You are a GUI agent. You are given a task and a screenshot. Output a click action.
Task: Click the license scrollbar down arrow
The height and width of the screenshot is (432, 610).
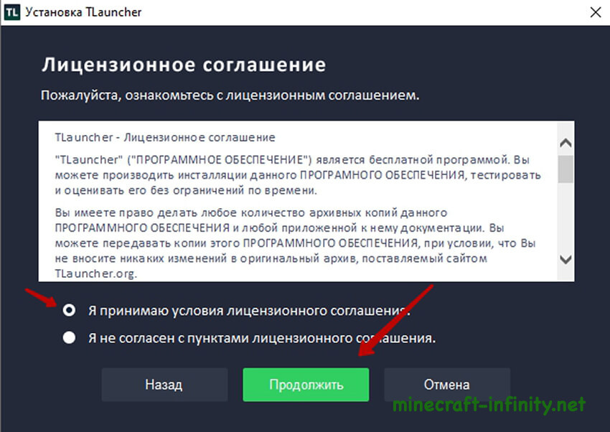(566, 259)
